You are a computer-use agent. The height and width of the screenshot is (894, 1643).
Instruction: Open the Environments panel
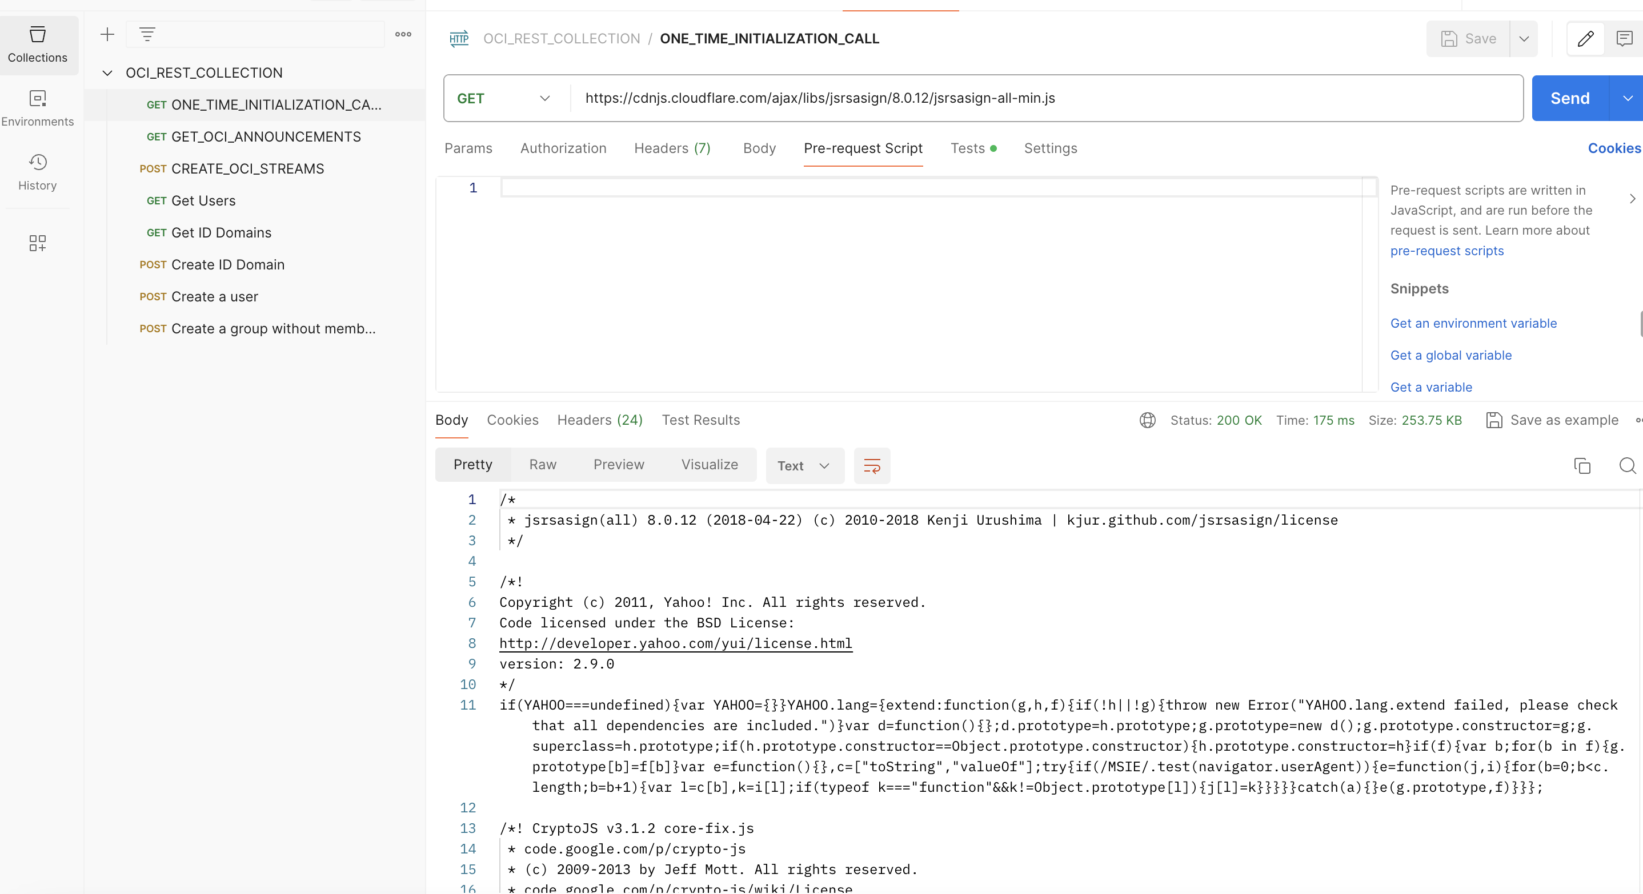point(37,107)
